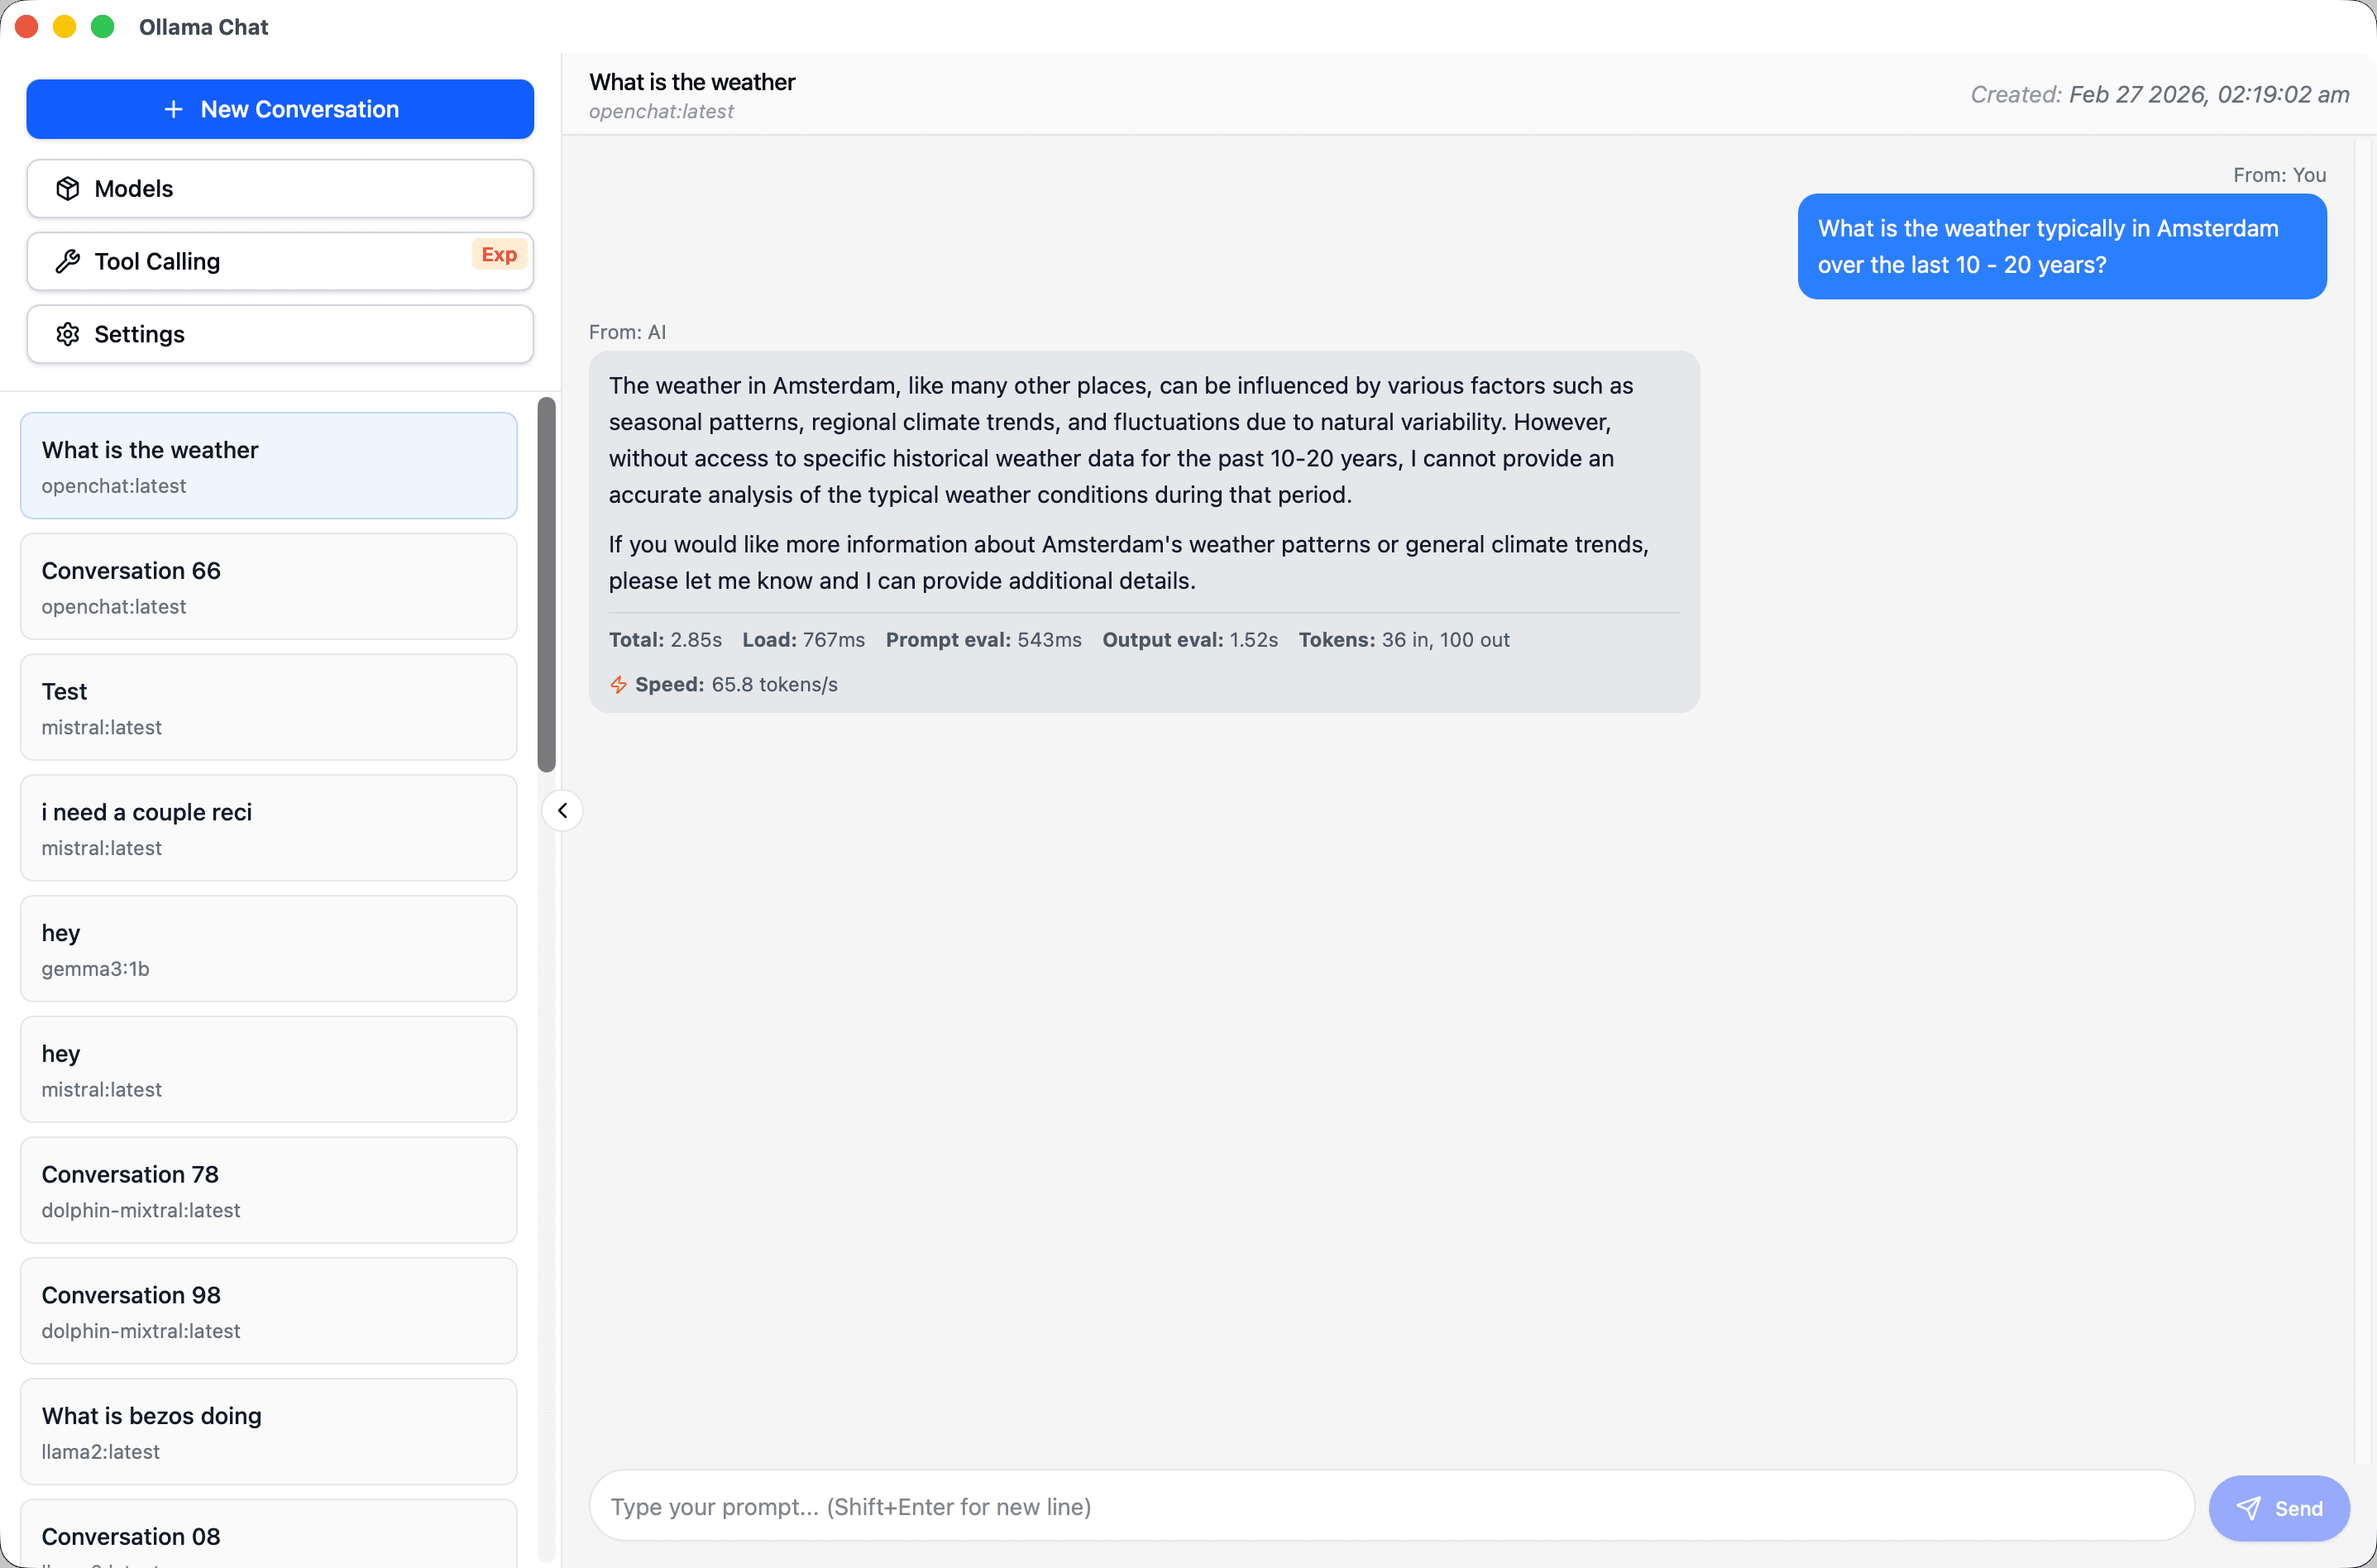This screenshot has width=2377, height=1568.
Task: Collapse sidebar with the chevron arrow
Action: (x=562, y=810)
